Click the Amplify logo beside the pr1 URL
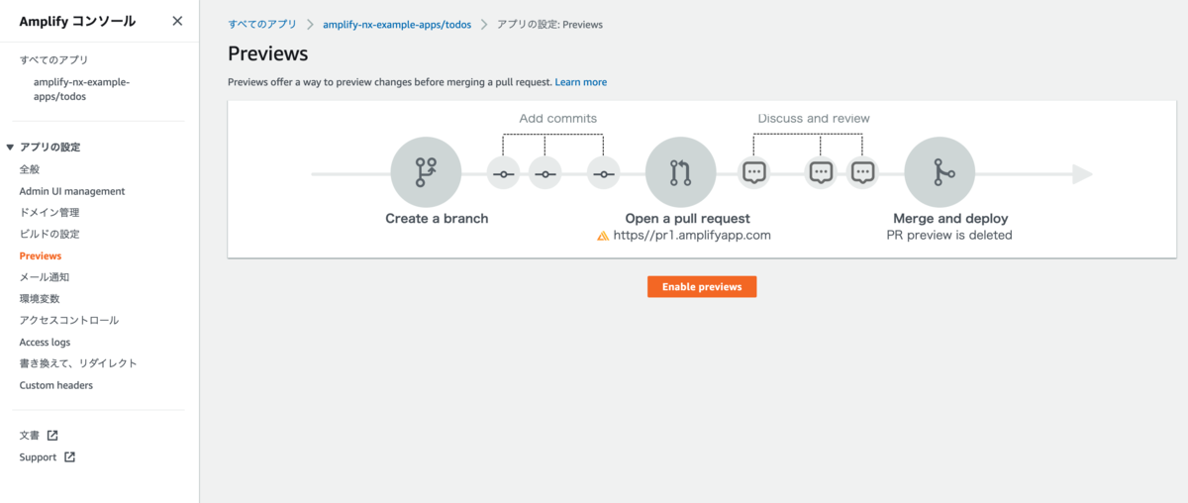 (603, 237)
